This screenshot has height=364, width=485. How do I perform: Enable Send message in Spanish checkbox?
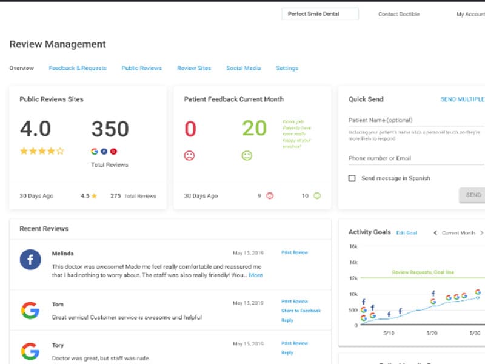pyautogui.click(x=352, y=178)
